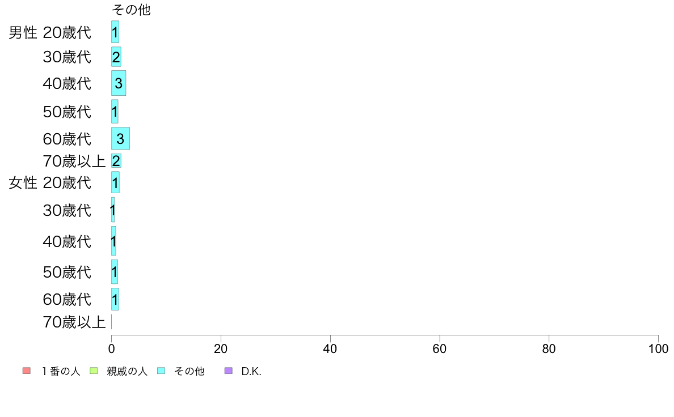Click the 40 tick label on axis
674x417 pixels.
coord(330,348)
